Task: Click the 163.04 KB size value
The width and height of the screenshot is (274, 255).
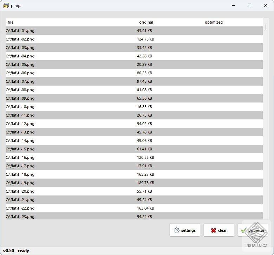Action: [x=145, y=208]
